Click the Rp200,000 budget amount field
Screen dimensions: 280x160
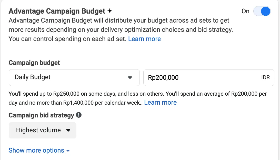208,77
